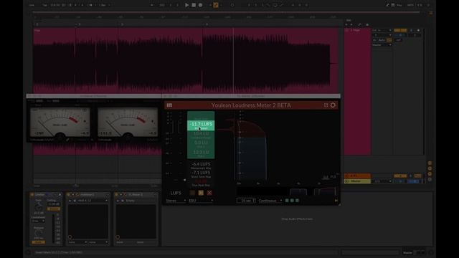Open the Youlean view layout icon at top-left

pyautogui.click(x=169, y=105)
